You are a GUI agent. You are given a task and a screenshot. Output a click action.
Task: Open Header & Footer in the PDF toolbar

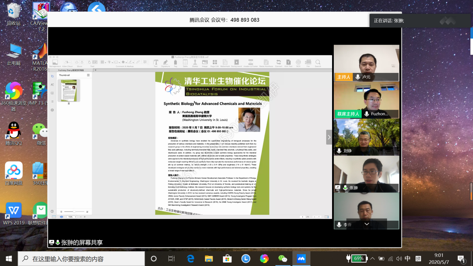tap(251, 63)
